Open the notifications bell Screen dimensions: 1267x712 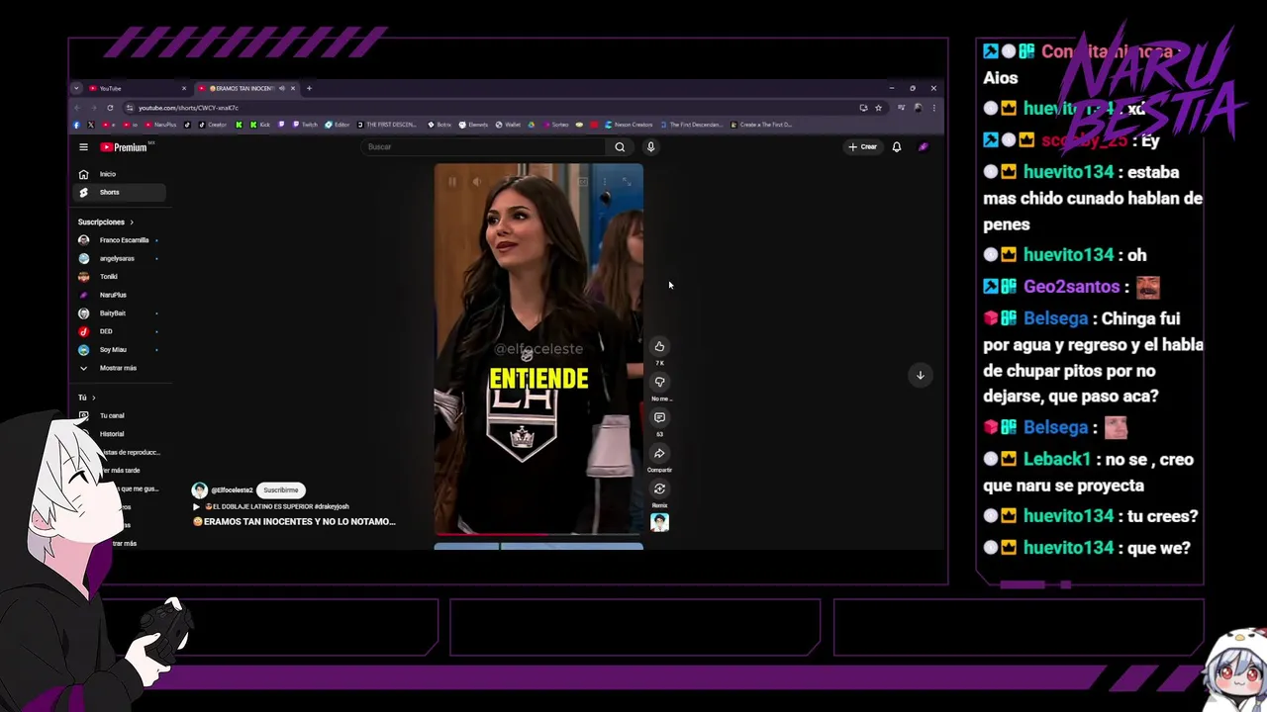click(x=897, y=147)
